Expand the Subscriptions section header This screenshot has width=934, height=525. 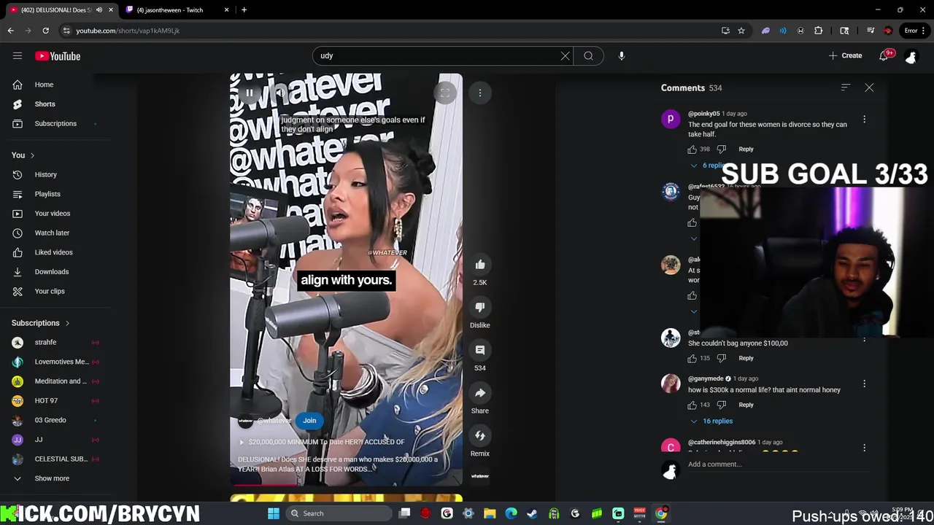[x=41, y=323]
